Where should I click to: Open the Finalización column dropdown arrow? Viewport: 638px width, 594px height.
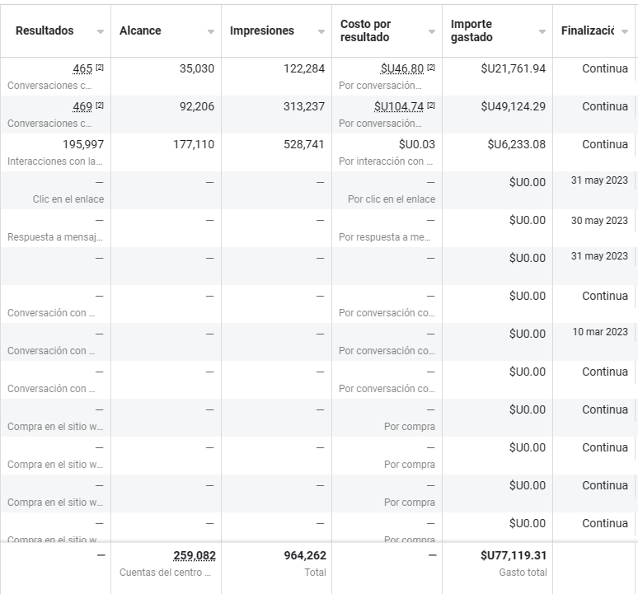[x=625, y=31]
